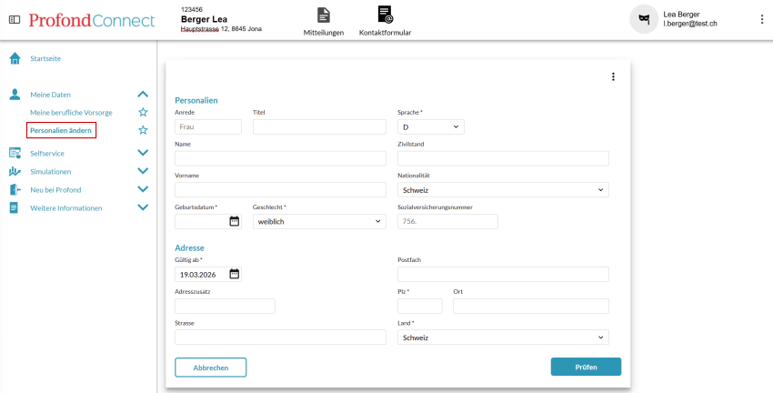Select Personalien ändern menu item
The height and width of the screenshot is (393, 773).
click(61, 131)
